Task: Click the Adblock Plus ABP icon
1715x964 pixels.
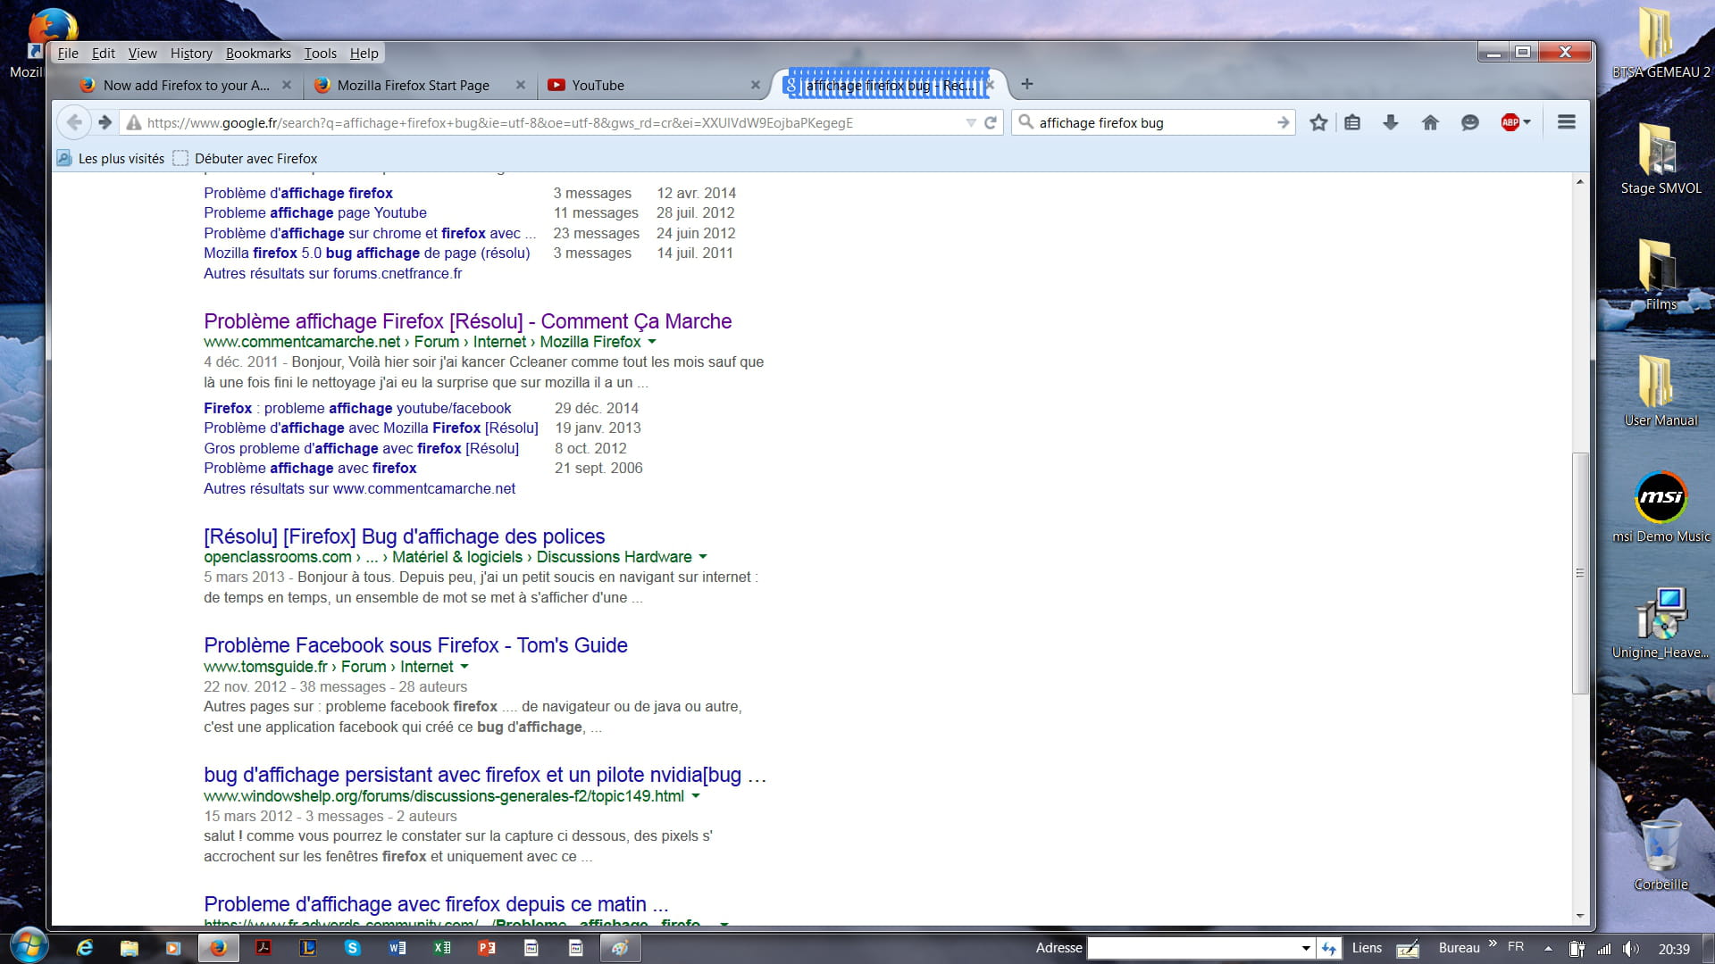Action: click(1510, 122)
